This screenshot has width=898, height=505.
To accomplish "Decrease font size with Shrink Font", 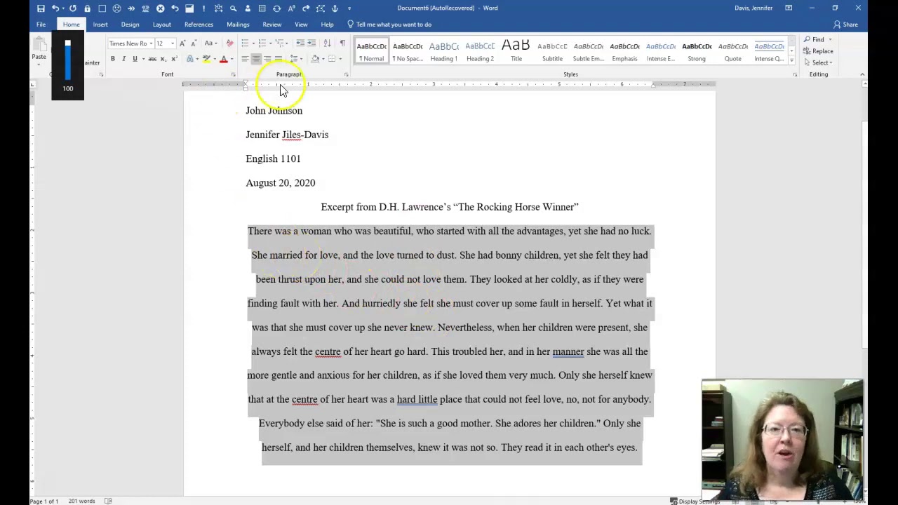I will 194,43.
